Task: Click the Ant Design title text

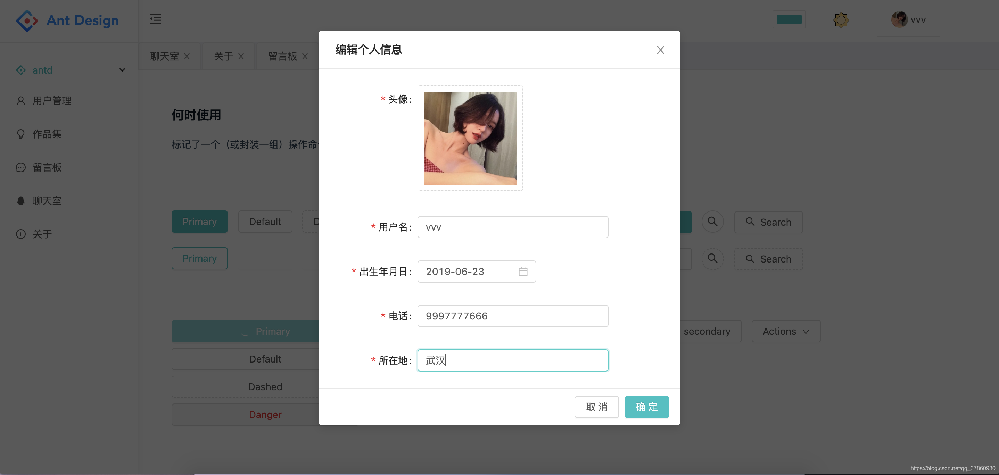Action: tap(83, 20)
